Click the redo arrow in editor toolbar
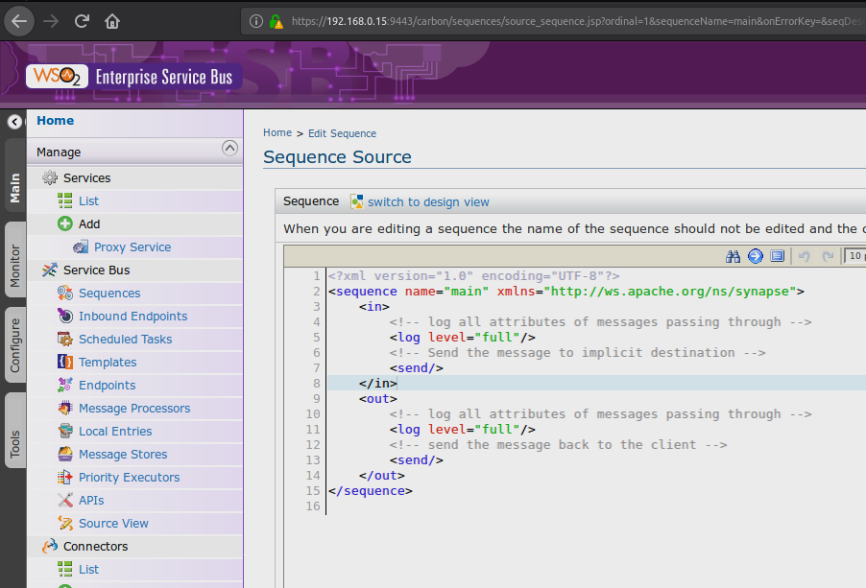The image size is (866, 588). 827,256
